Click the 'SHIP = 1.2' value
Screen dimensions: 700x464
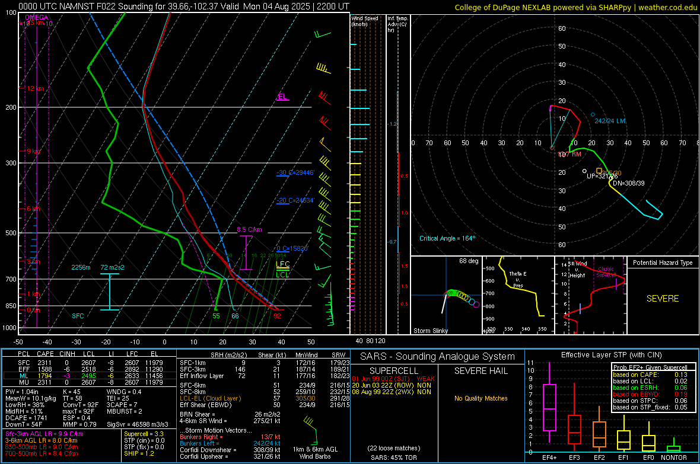(x=139, y=453)
